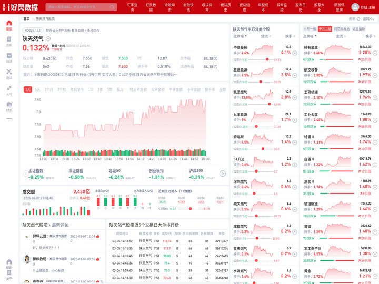Select the 5年 chart range
This screenshot has height=284, width=379.
tap(109, 89)
